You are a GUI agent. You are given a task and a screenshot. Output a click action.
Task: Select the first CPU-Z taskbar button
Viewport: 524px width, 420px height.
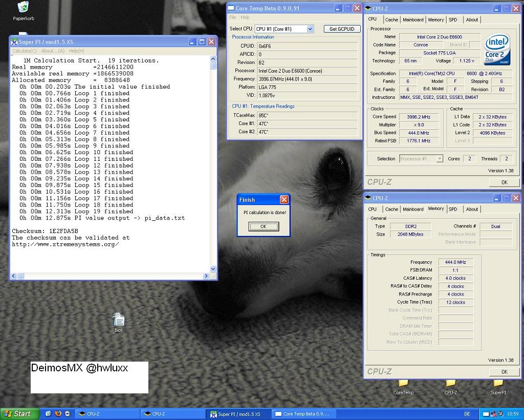pos(108,414)
